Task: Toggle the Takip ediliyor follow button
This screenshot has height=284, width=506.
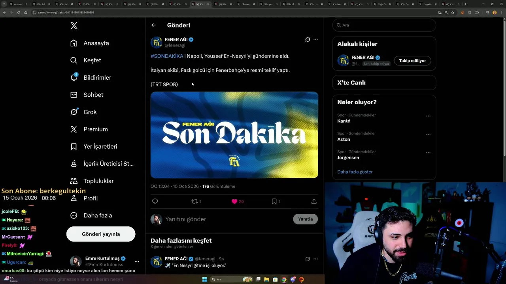Action: coord(412,61)
